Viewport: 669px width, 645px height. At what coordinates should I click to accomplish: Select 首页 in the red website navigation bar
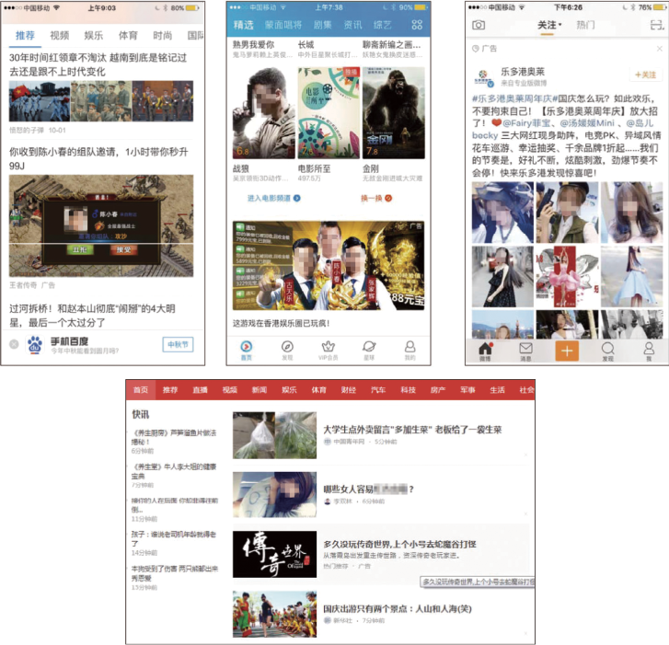[x=141, y=389]
